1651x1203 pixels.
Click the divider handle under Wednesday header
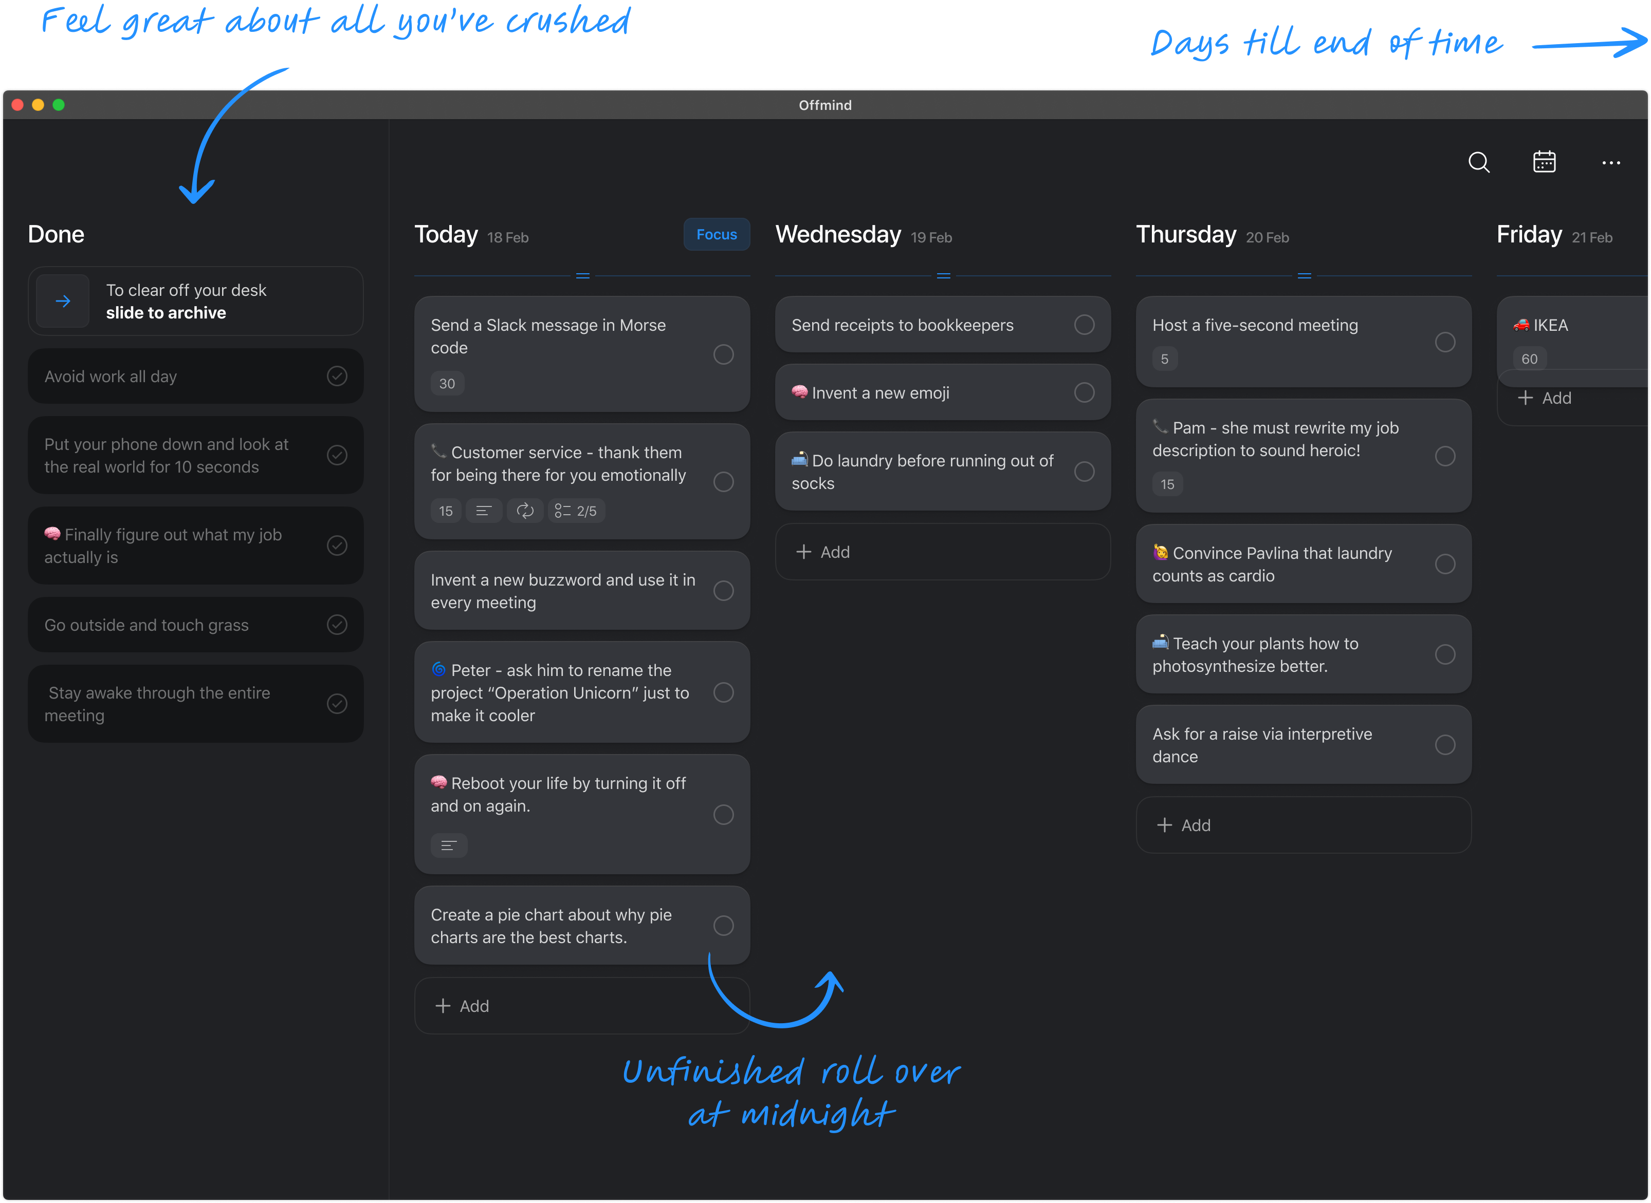tap(943, 275)
